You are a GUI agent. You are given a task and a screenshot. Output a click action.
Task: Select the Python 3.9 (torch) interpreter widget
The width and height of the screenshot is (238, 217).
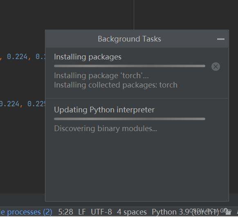click(185, 212)
